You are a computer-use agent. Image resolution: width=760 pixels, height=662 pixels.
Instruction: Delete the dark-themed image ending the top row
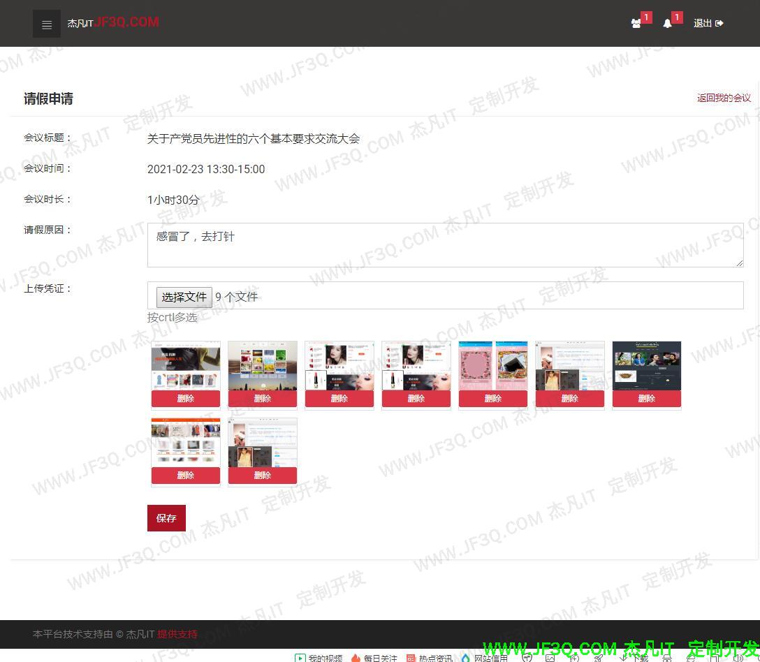click(x=647, y=399)
